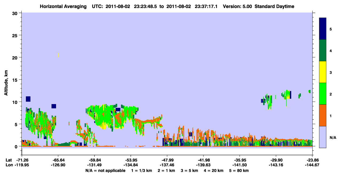Screen dimensions: 347x178
Task: Click latitude value -23.86
Action: (312, 160)
